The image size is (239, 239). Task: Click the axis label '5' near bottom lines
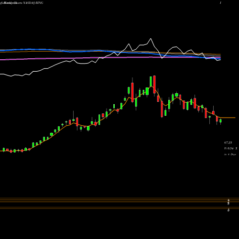(228, 204)
